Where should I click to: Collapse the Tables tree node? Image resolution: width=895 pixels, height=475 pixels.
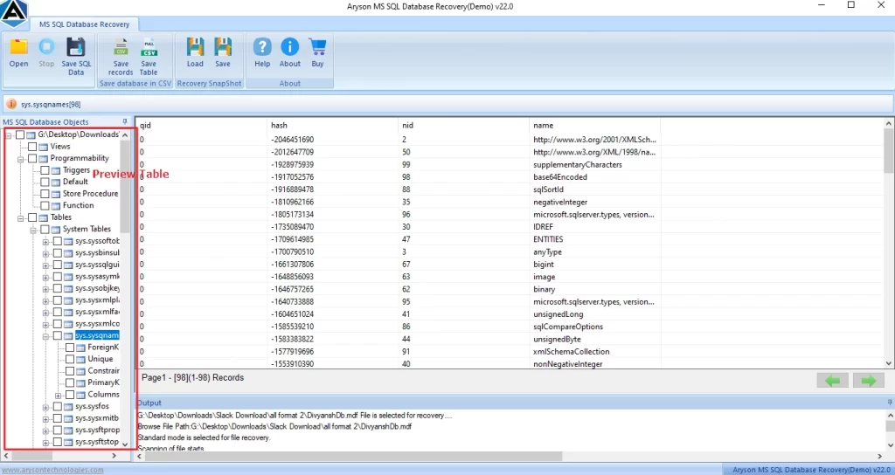[21, 217]
